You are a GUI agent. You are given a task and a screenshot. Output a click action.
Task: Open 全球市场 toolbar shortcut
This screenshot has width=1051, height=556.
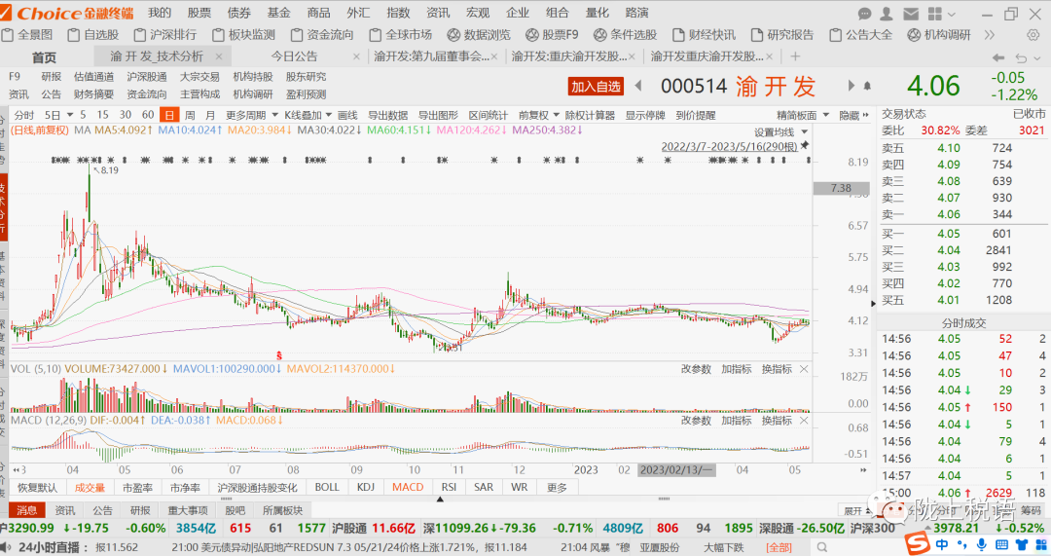click(401, 35)
